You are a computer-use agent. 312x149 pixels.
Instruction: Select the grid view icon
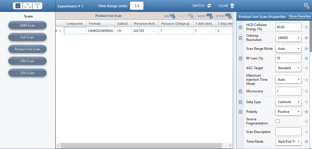pyautogui.click(x=18, y=6)
